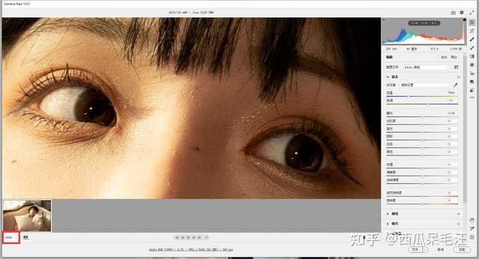Open the white balance dropdown
Image resolution: width=479 pixels, height=259 pixels.
coord(425,85)
